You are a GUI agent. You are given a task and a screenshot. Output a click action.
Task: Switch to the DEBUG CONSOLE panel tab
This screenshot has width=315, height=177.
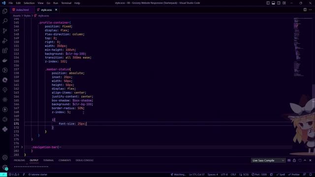(x=84, y=160)
